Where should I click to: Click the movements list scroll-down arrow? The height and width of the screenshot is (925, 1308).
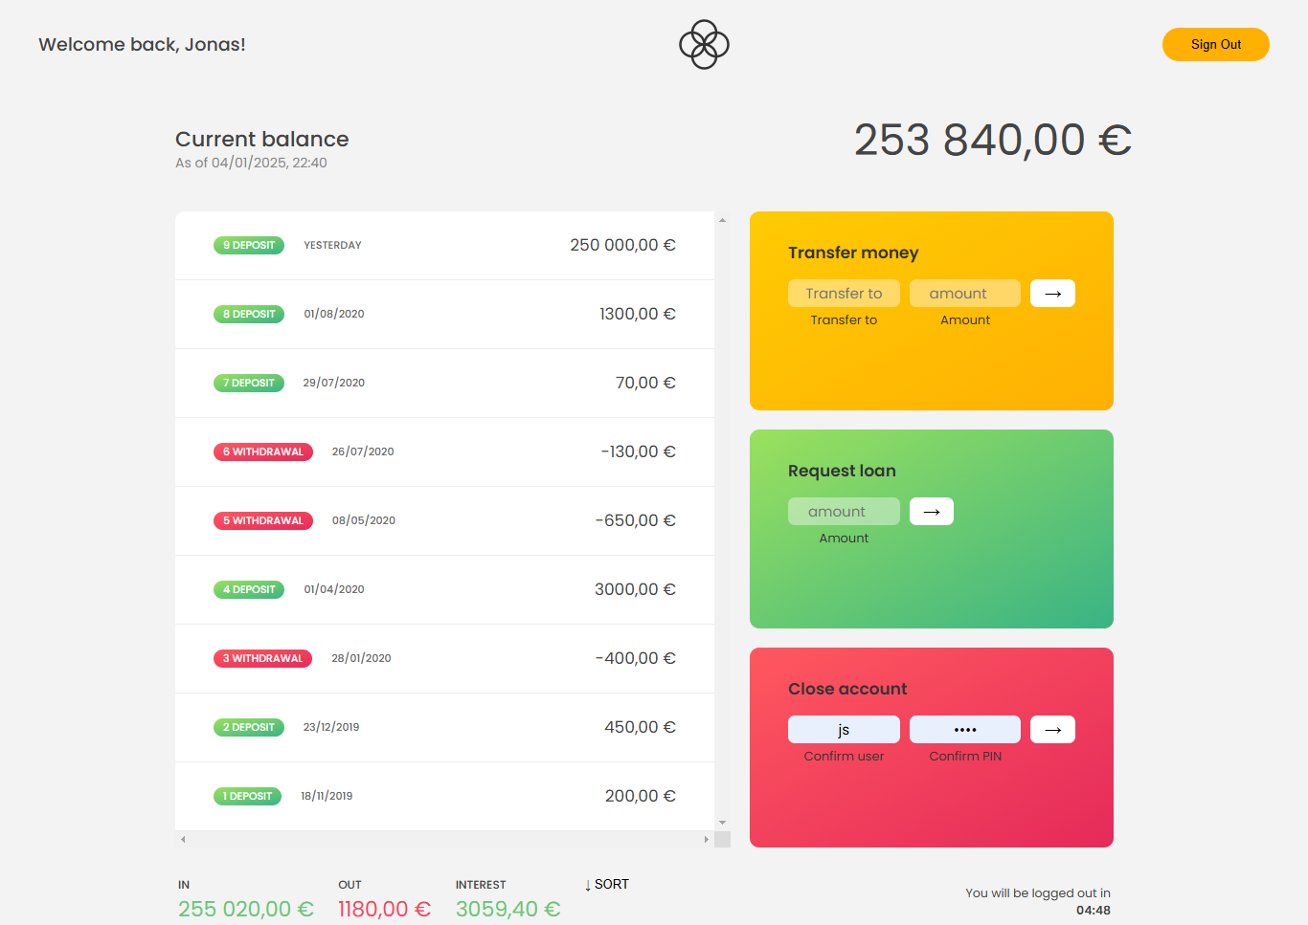coord(722,823)
